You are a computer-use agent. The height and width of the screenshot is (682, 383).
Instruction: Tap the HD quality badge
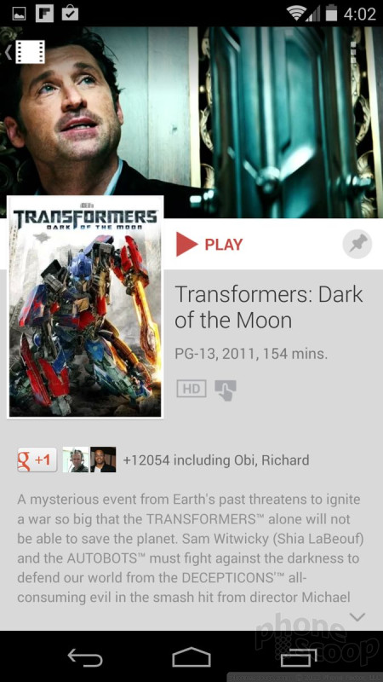(x=191, y=389)
